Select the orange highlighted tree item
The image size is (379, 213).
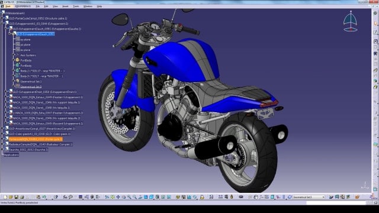36,139
